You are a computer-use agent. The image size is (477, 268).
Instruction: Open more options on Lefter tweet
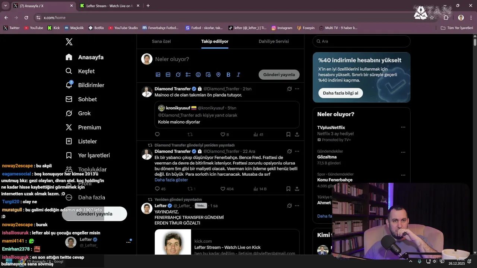tap(297, 206)
